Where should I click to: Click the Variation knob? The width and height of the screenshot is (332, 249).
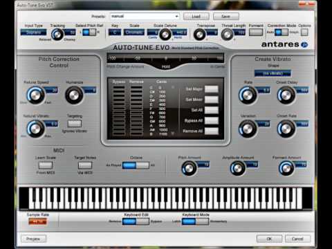tap(248, 129)
